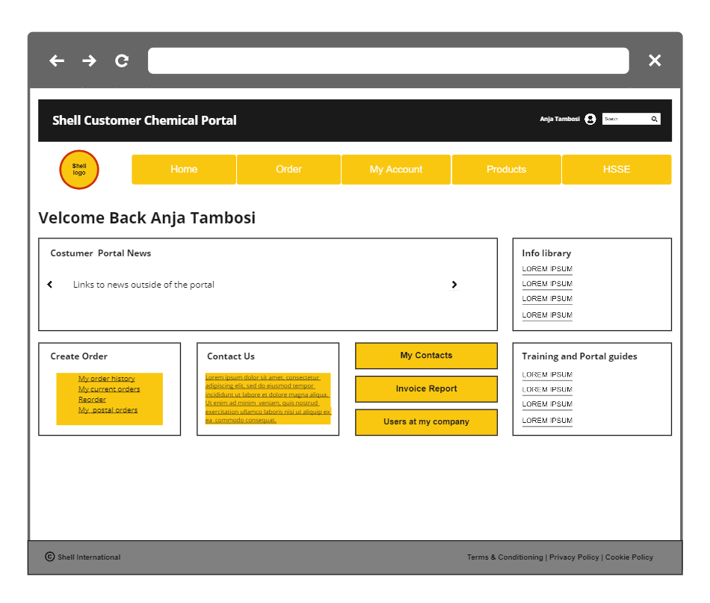Close the browser tab with the X icon
Image resolution: width=710 pixels, height=603 pixels.
point(655,61)
